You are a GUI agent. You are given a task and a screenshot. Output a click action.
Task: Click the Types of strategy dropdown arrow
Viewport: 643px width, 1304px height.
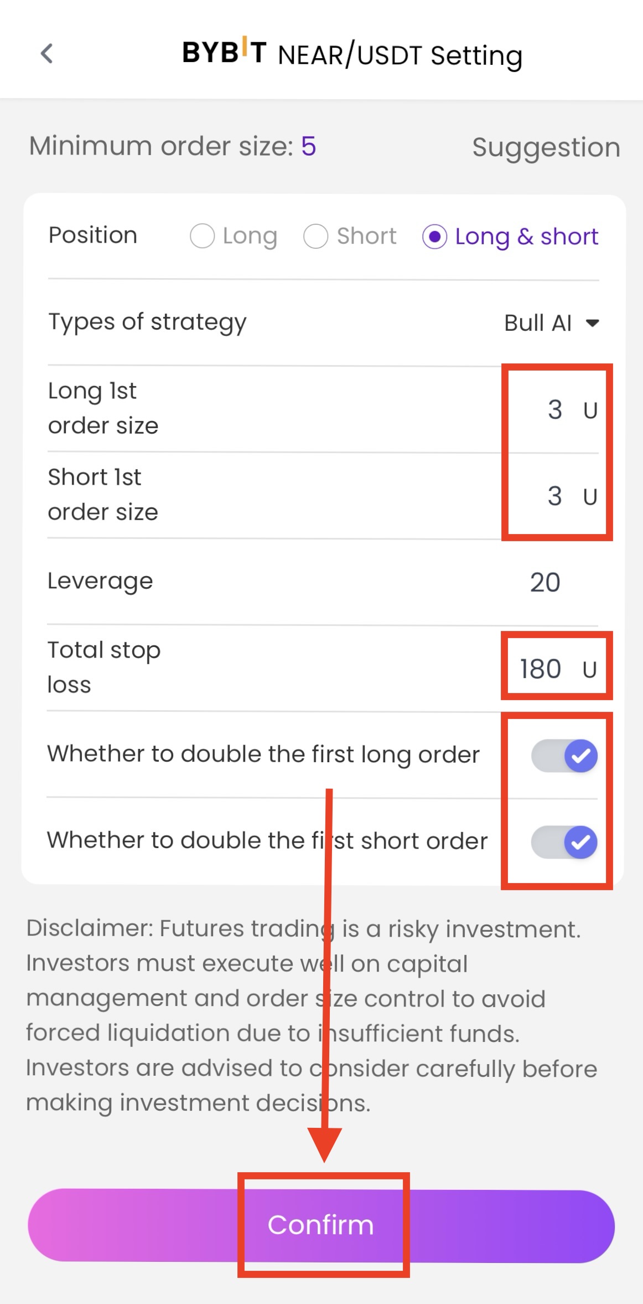coord(593,323)
